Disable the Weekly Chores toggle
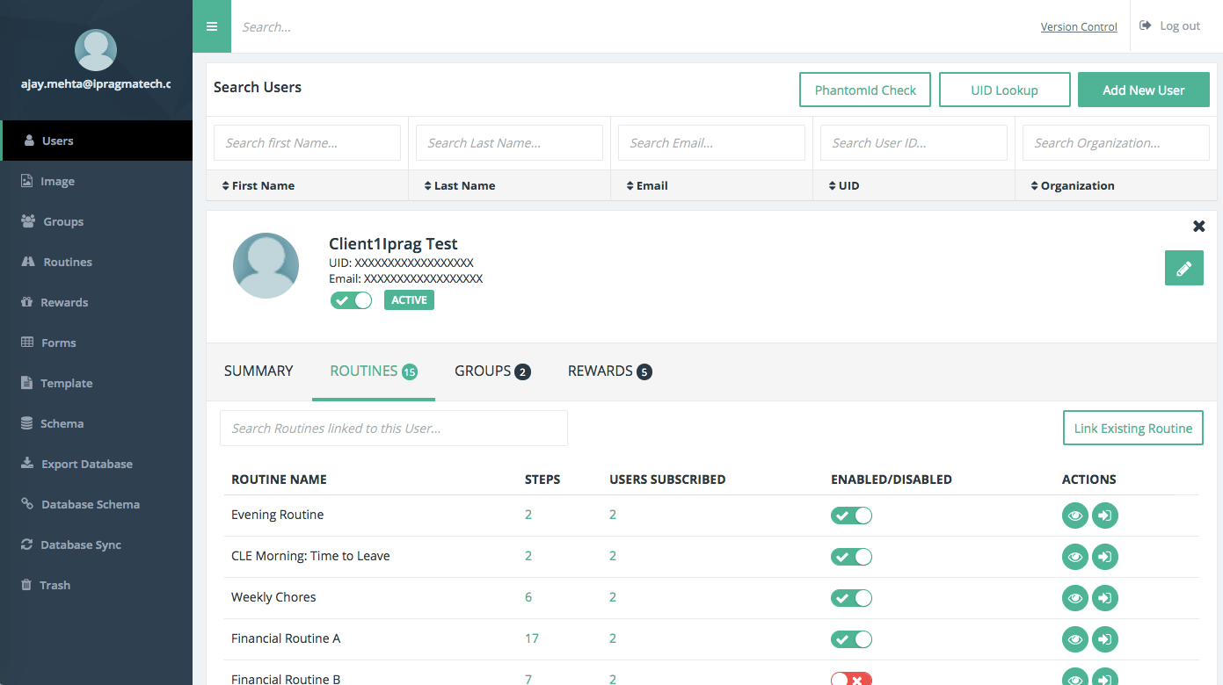The width and height of the screenshot is (1223, 685). pos(851,598)
